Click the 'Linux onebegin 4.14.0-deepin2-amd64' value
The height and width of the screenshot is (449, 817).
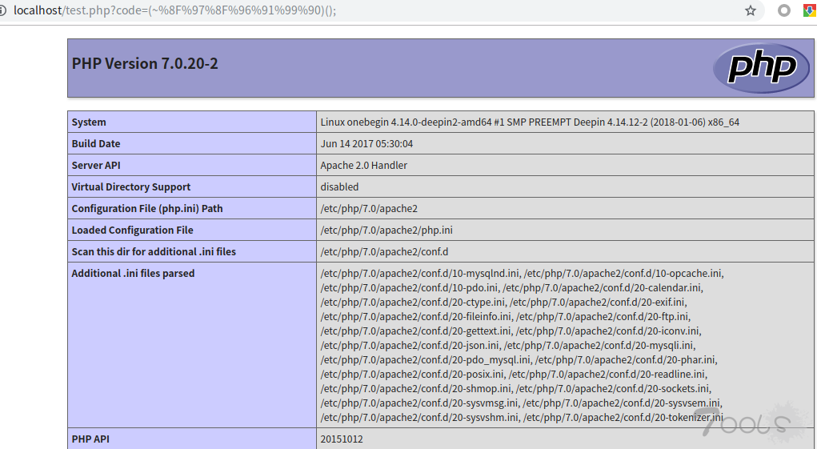(530, 122)
